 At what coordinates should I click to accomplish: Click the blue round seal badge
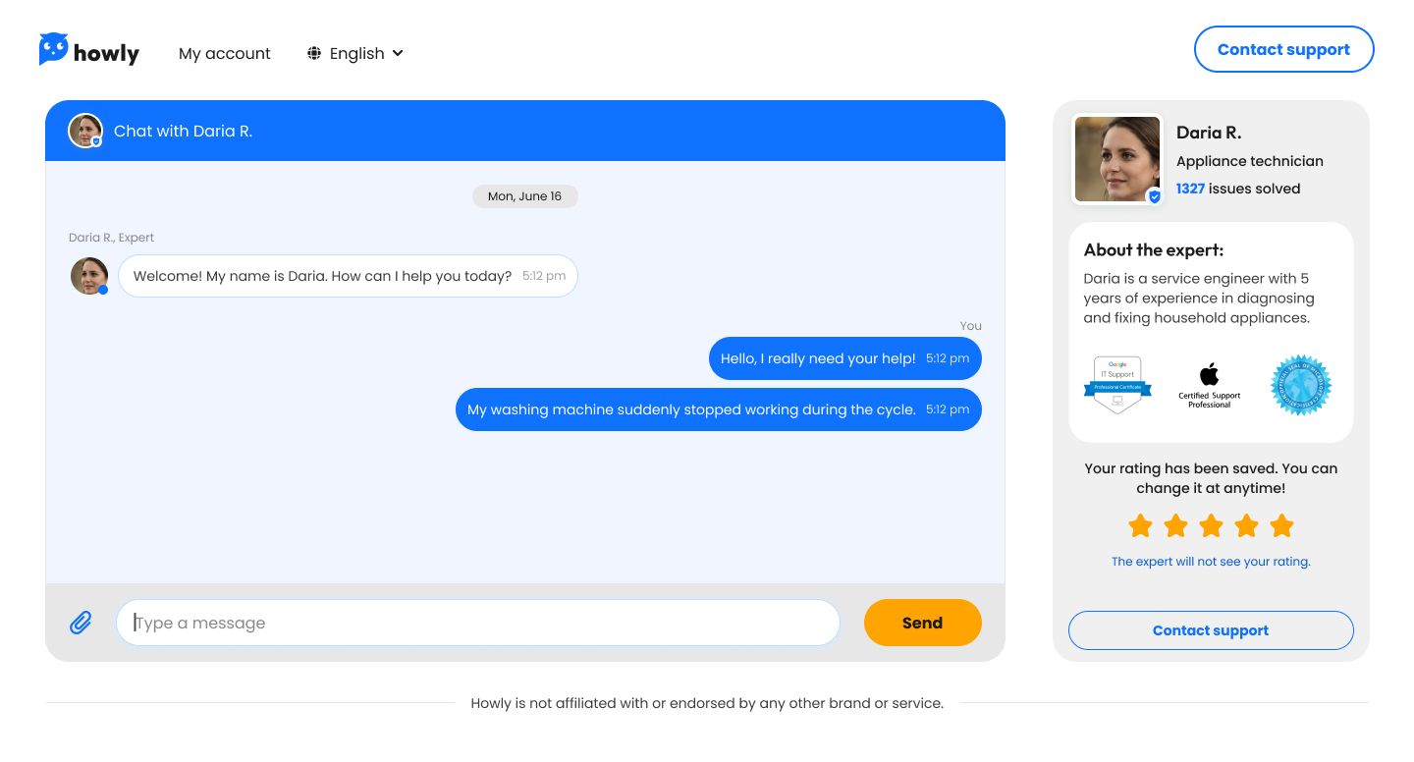click(x=1300, y=385)
